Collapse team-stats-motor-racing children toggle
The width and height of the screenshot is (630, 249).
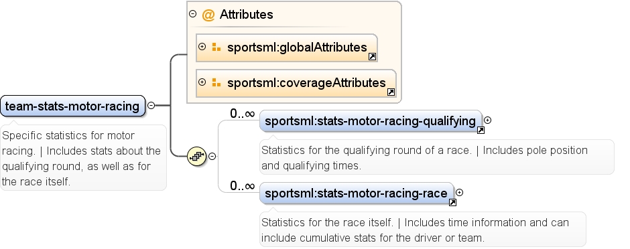151,106
